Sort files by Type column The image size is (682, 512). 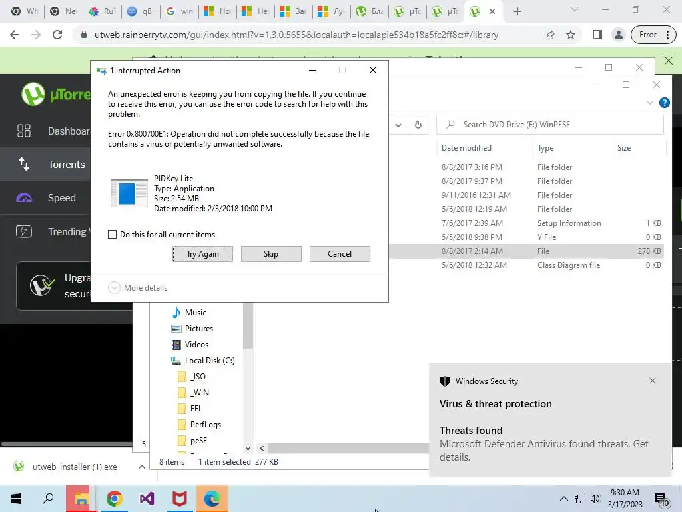click(545, 148)
